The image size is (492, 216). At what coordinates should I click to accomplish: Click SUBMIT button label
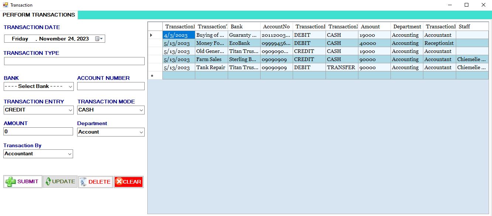coord(28,182)
